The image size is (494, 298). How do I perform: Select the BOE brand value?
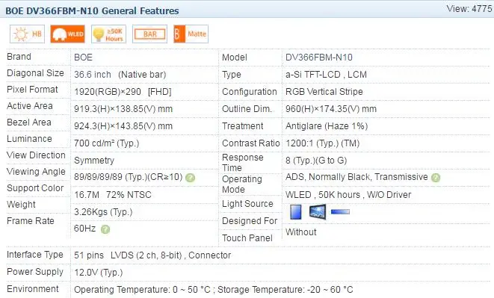point(83,58)
